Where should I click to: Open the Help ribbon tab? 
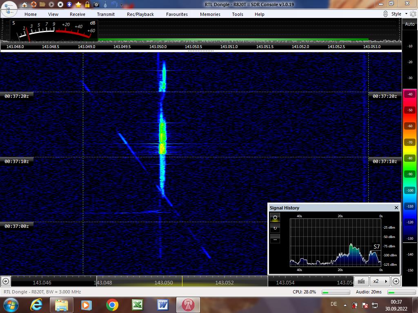(x=259, y=14)
